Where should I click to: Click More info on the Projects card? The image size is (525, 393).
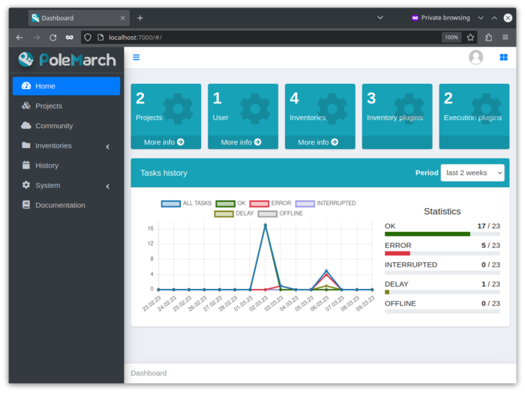tap(164, 141)
